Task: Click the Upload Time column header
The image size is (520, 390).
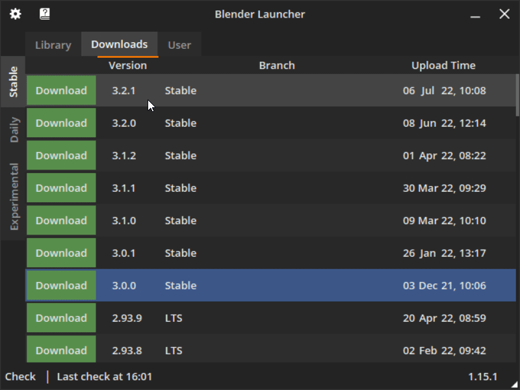Action: [444, 65]
